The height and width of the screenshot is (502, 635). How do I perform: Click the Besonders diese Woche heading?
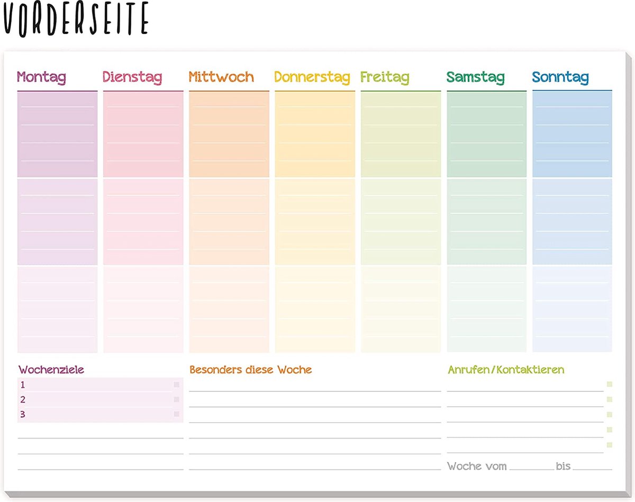click(x=250, y=370)
